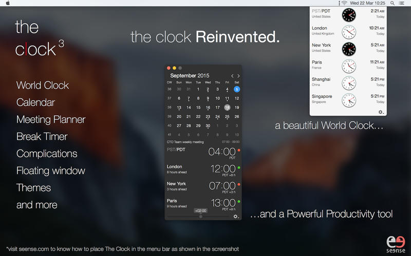Open the Apple menu
This screenshot has width=411, height=256.
pyautogui.click(x=7, y=3)
